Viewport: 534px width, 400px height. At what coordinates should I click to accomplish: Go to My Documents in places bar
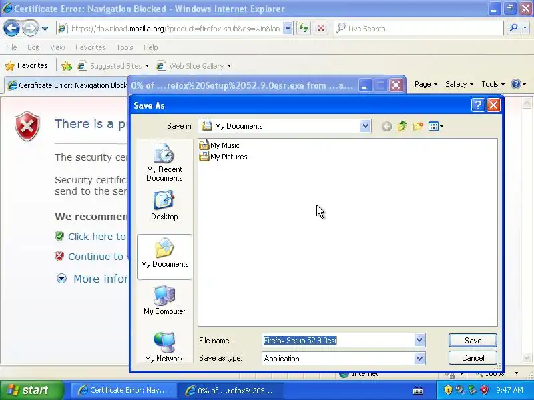(x=164, y=257)
